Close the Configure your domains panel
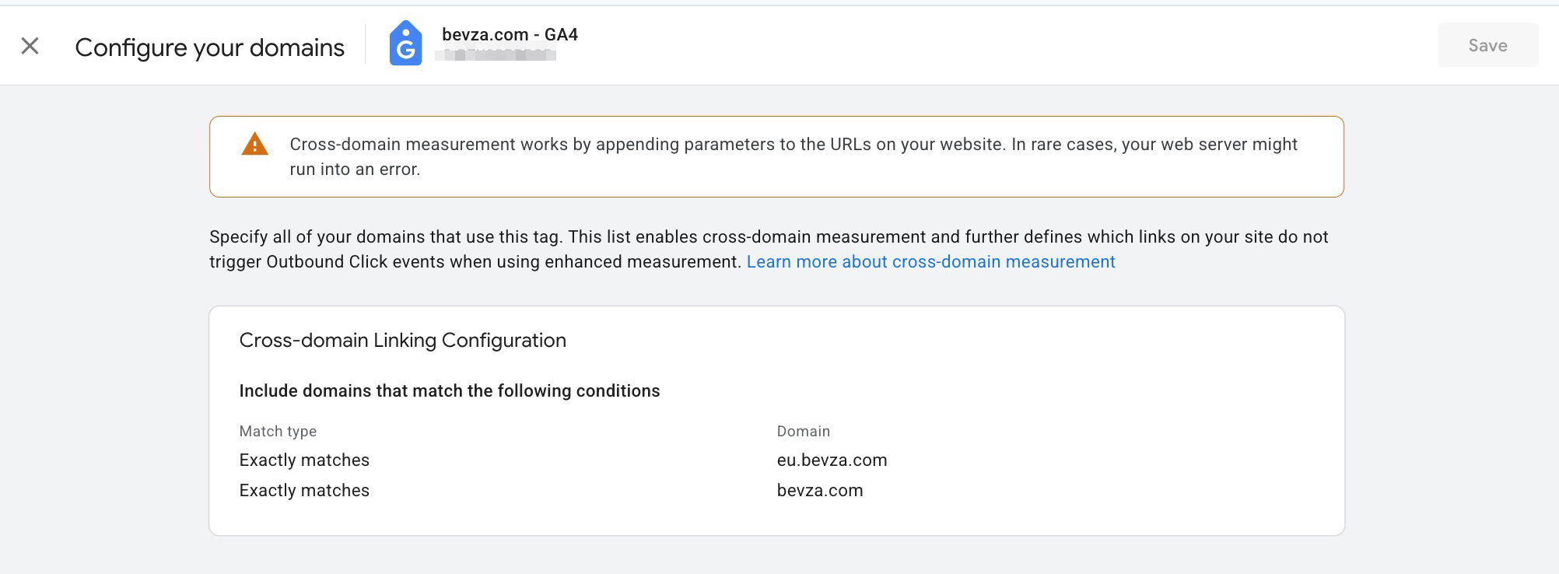Screen dimensions: 1559x574 [30, 46]
